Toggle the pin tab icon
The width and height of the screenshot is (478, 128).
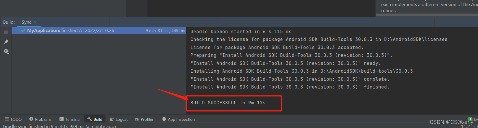coord(6,42)
